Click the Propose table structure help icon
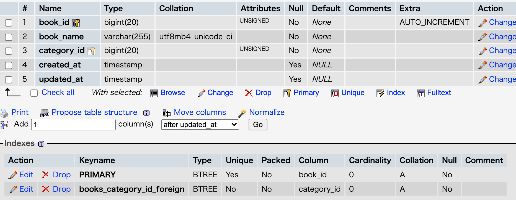 (146, 113)
